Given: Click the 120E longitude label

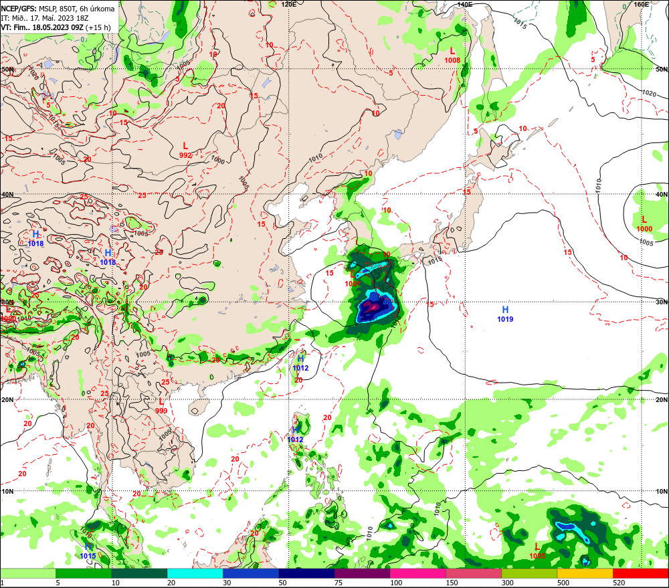Looking at the screenshot, I should 289,4.
